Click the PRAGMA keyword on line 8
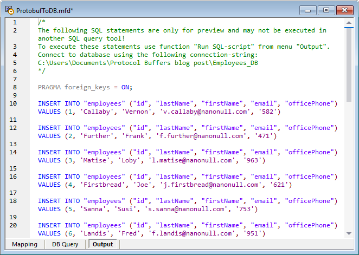This screenshot has width=359, height=255. 50,87
